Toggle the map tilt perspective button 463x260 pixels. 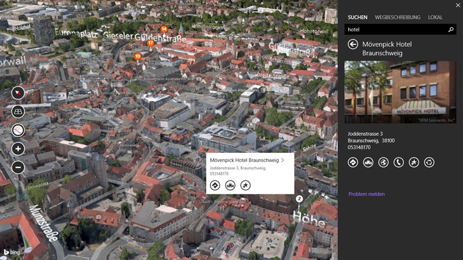(x=18, y=111)
